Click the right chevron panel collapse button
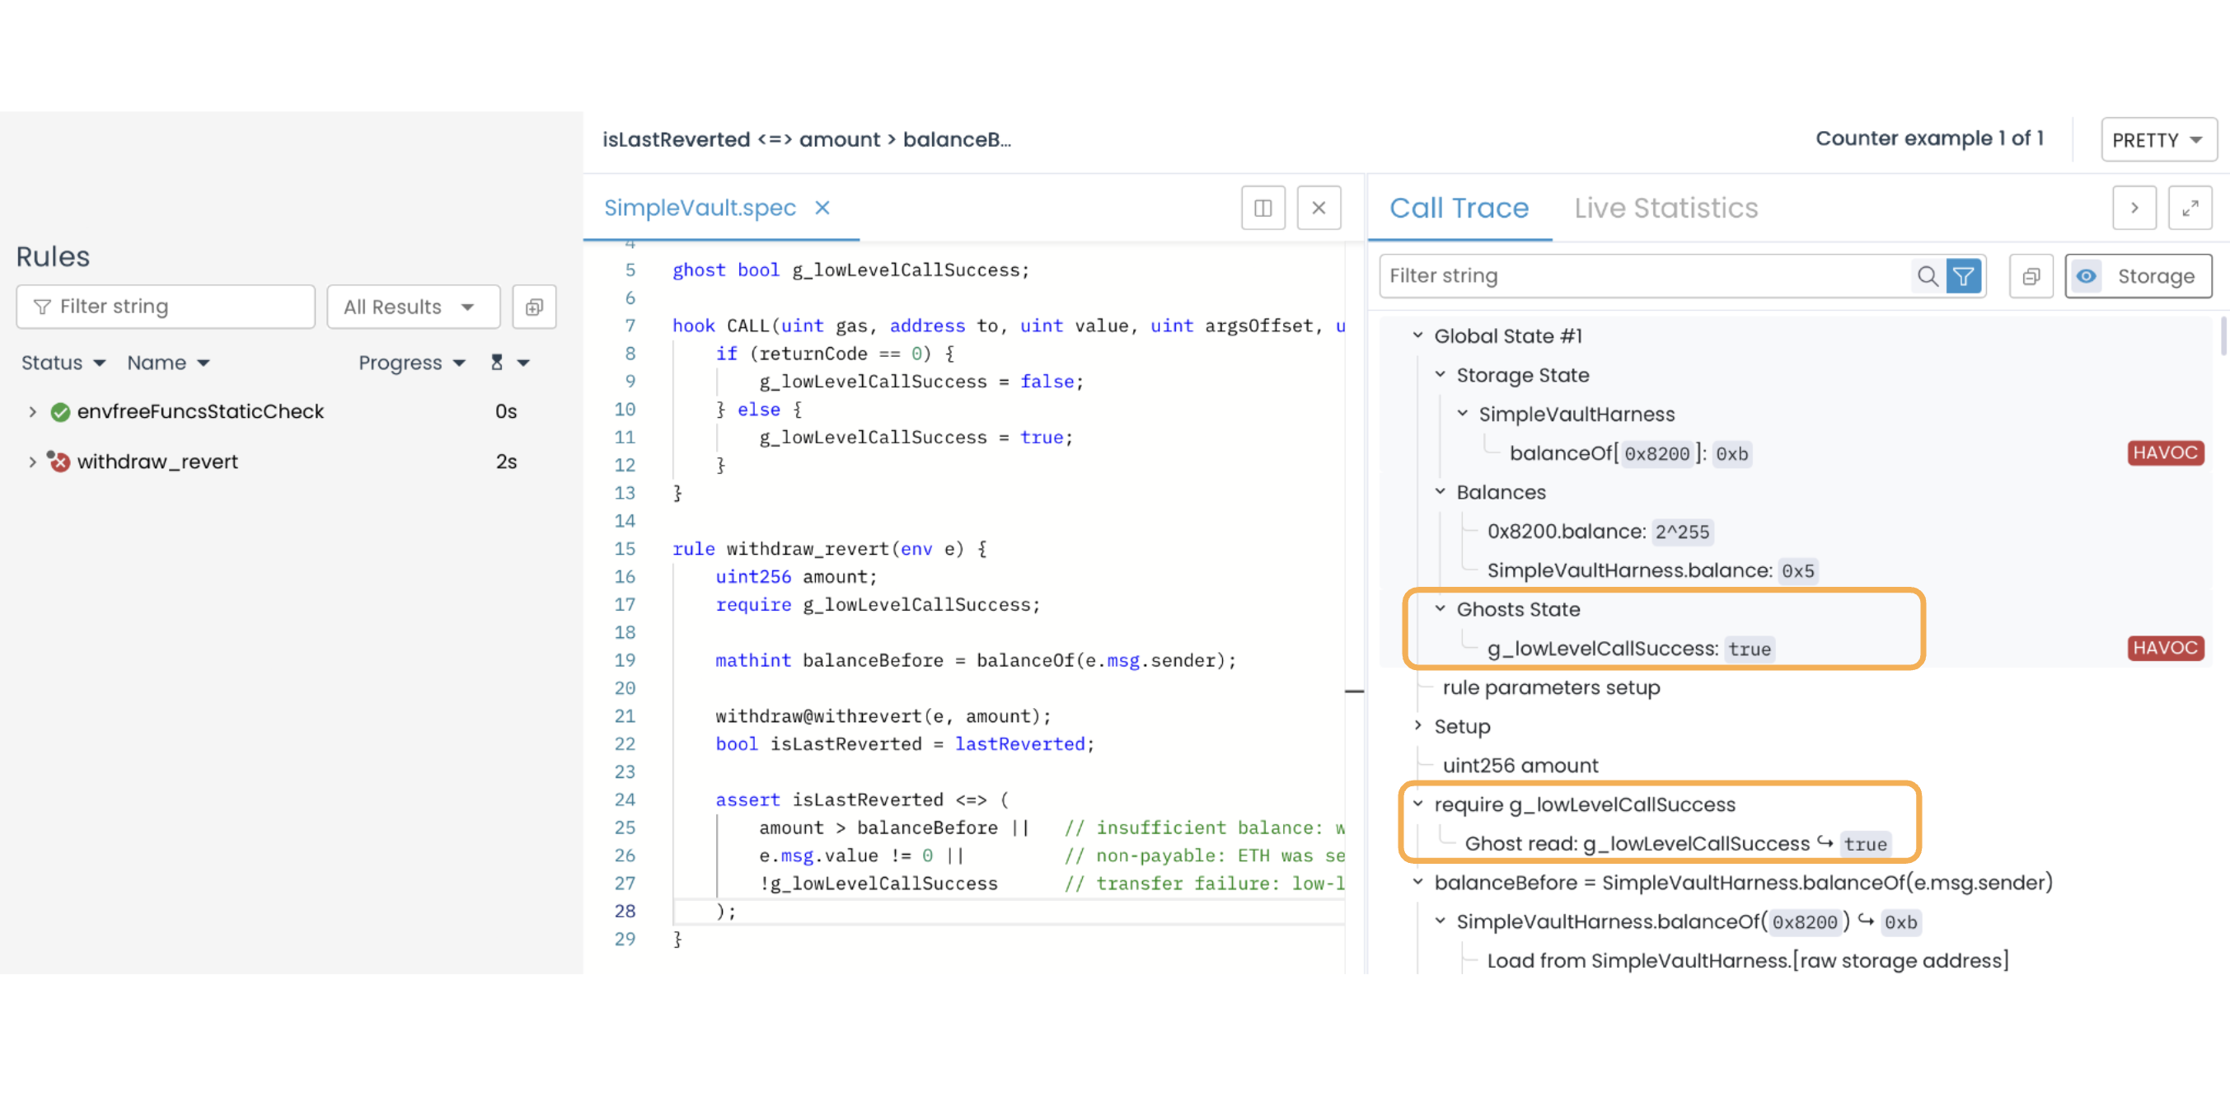 point(2134,208)
